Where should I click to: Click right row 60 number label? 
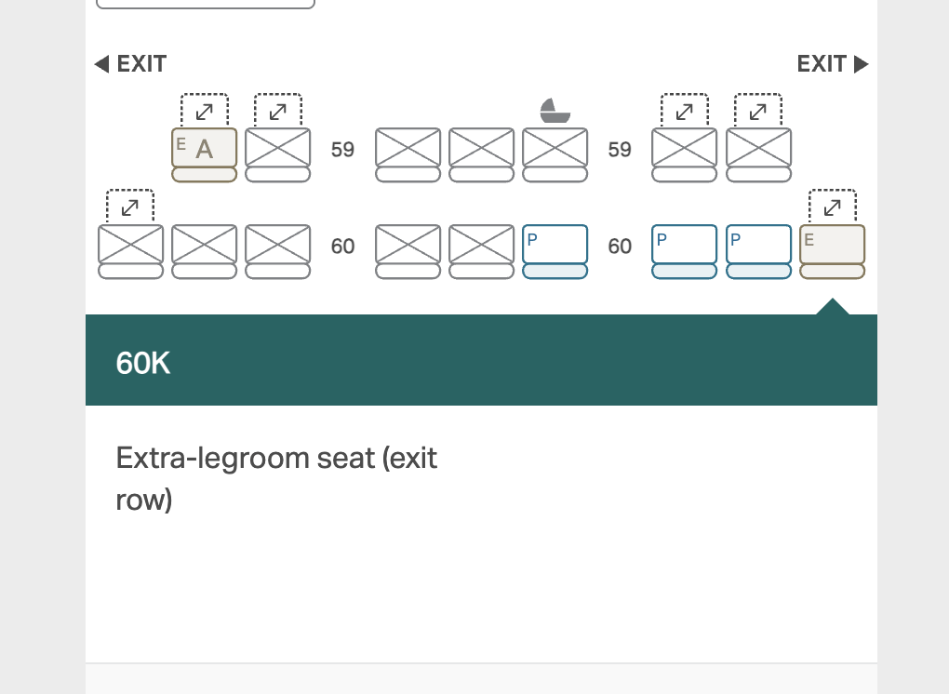(620, 247)
